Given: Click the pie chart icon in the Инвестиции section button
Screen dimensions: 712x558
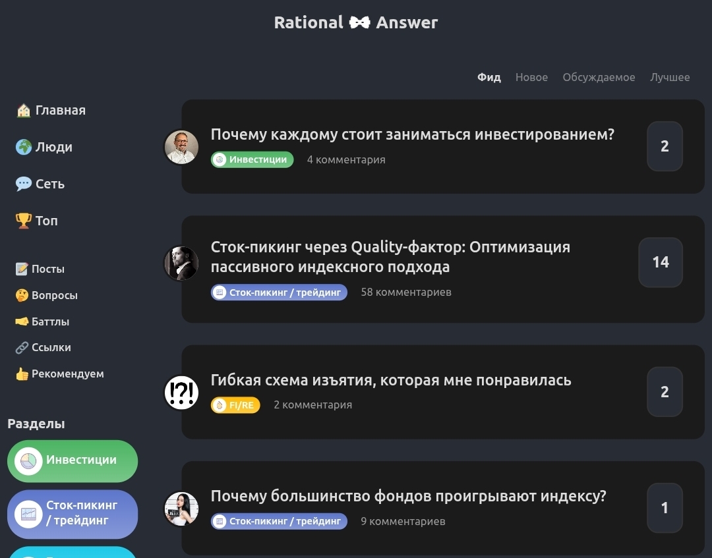Looking at the screenshot, I should [x=28, y=461].
